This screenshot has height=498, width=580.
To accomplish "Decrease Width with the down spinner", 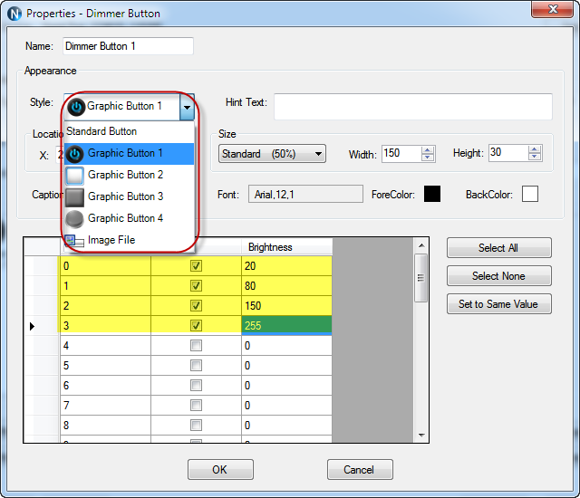I will click(428, 158).
